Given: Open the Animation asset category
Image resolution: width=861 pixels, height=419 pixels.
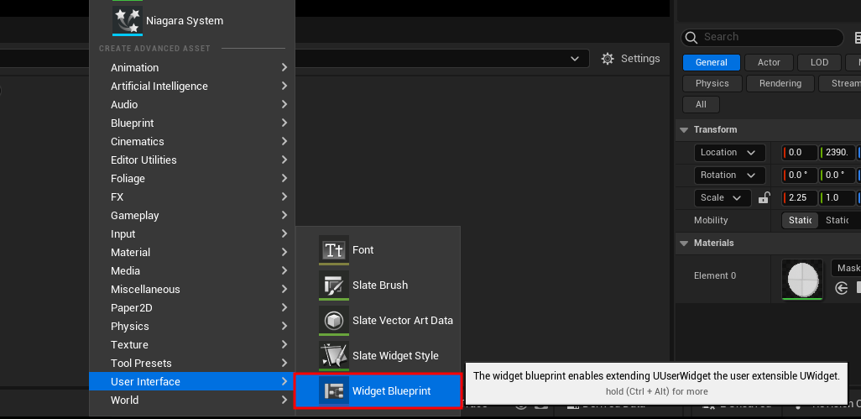Looking at the screenshot, I should click(192, 67).
